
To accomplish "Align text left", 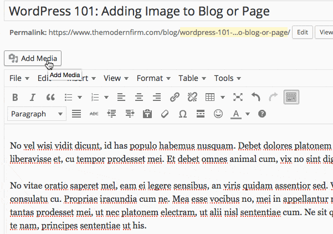I will click(x=121, y=98).
